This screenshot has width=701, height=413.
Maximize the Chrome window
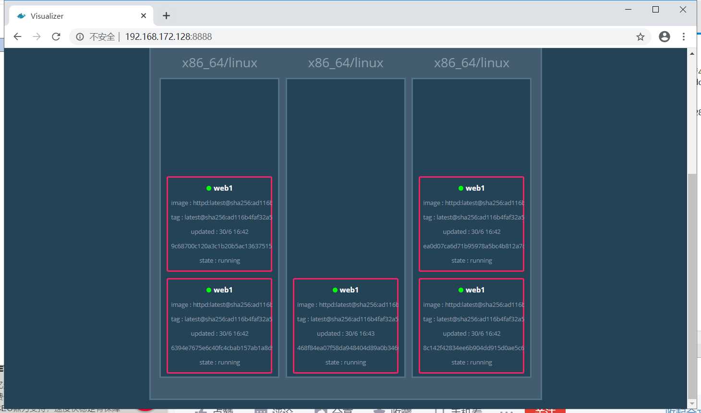[x=655, y=10]
